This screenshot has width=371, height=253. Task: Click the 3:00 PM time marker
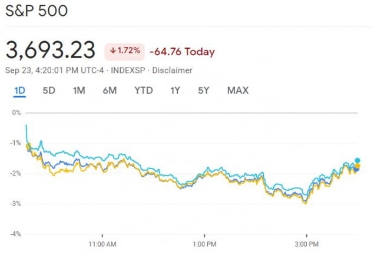(307, 244)
